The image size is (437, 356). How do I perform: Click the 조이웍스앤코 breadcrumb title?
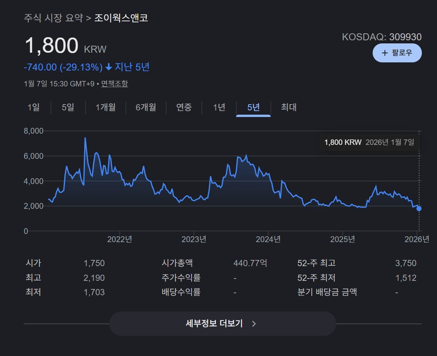121,18
